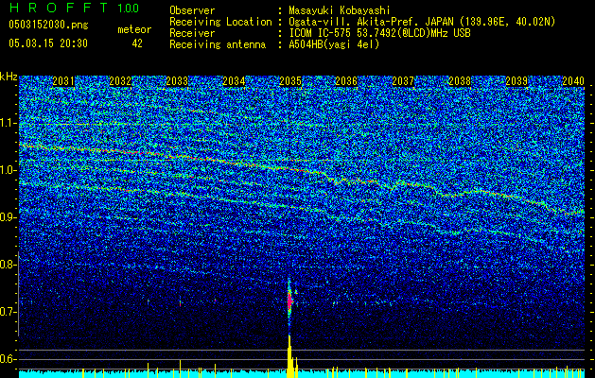Click the Receiving antenna field label
This screenshot has width=595, height=378.
218,44
